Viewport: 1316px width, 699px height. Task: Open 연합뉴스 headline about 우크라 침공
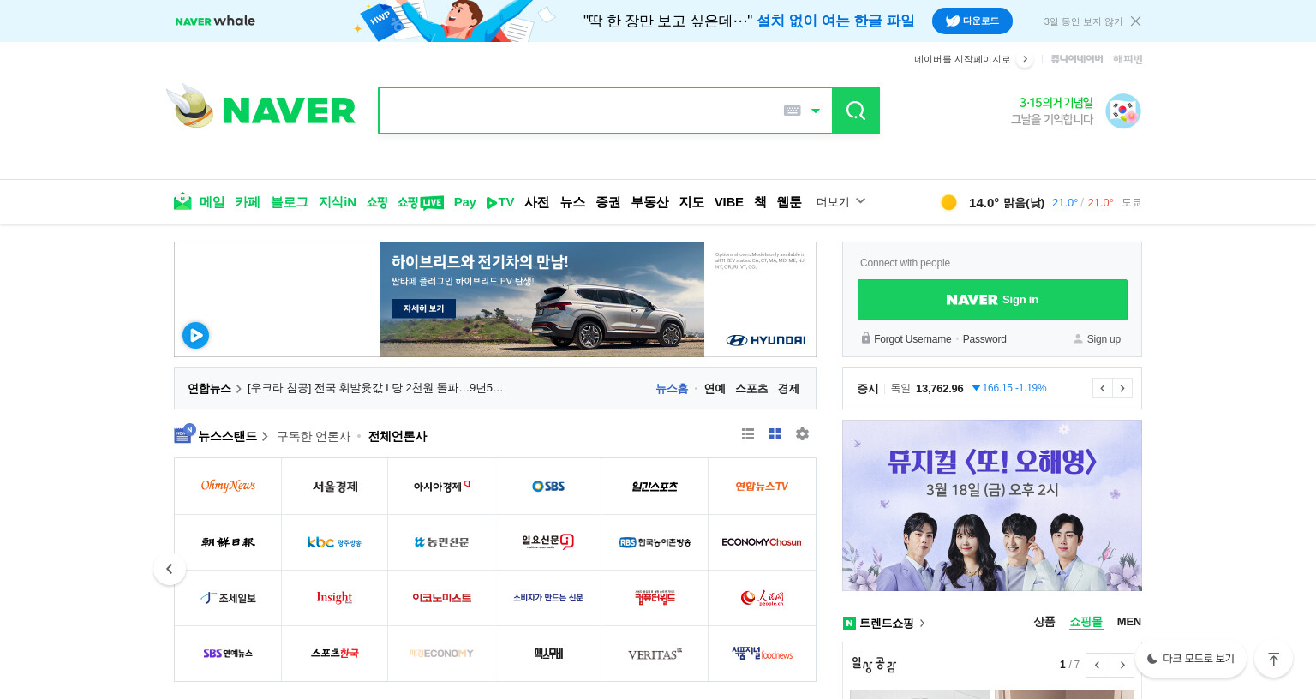pyautogui.click(x=375, y=388)
